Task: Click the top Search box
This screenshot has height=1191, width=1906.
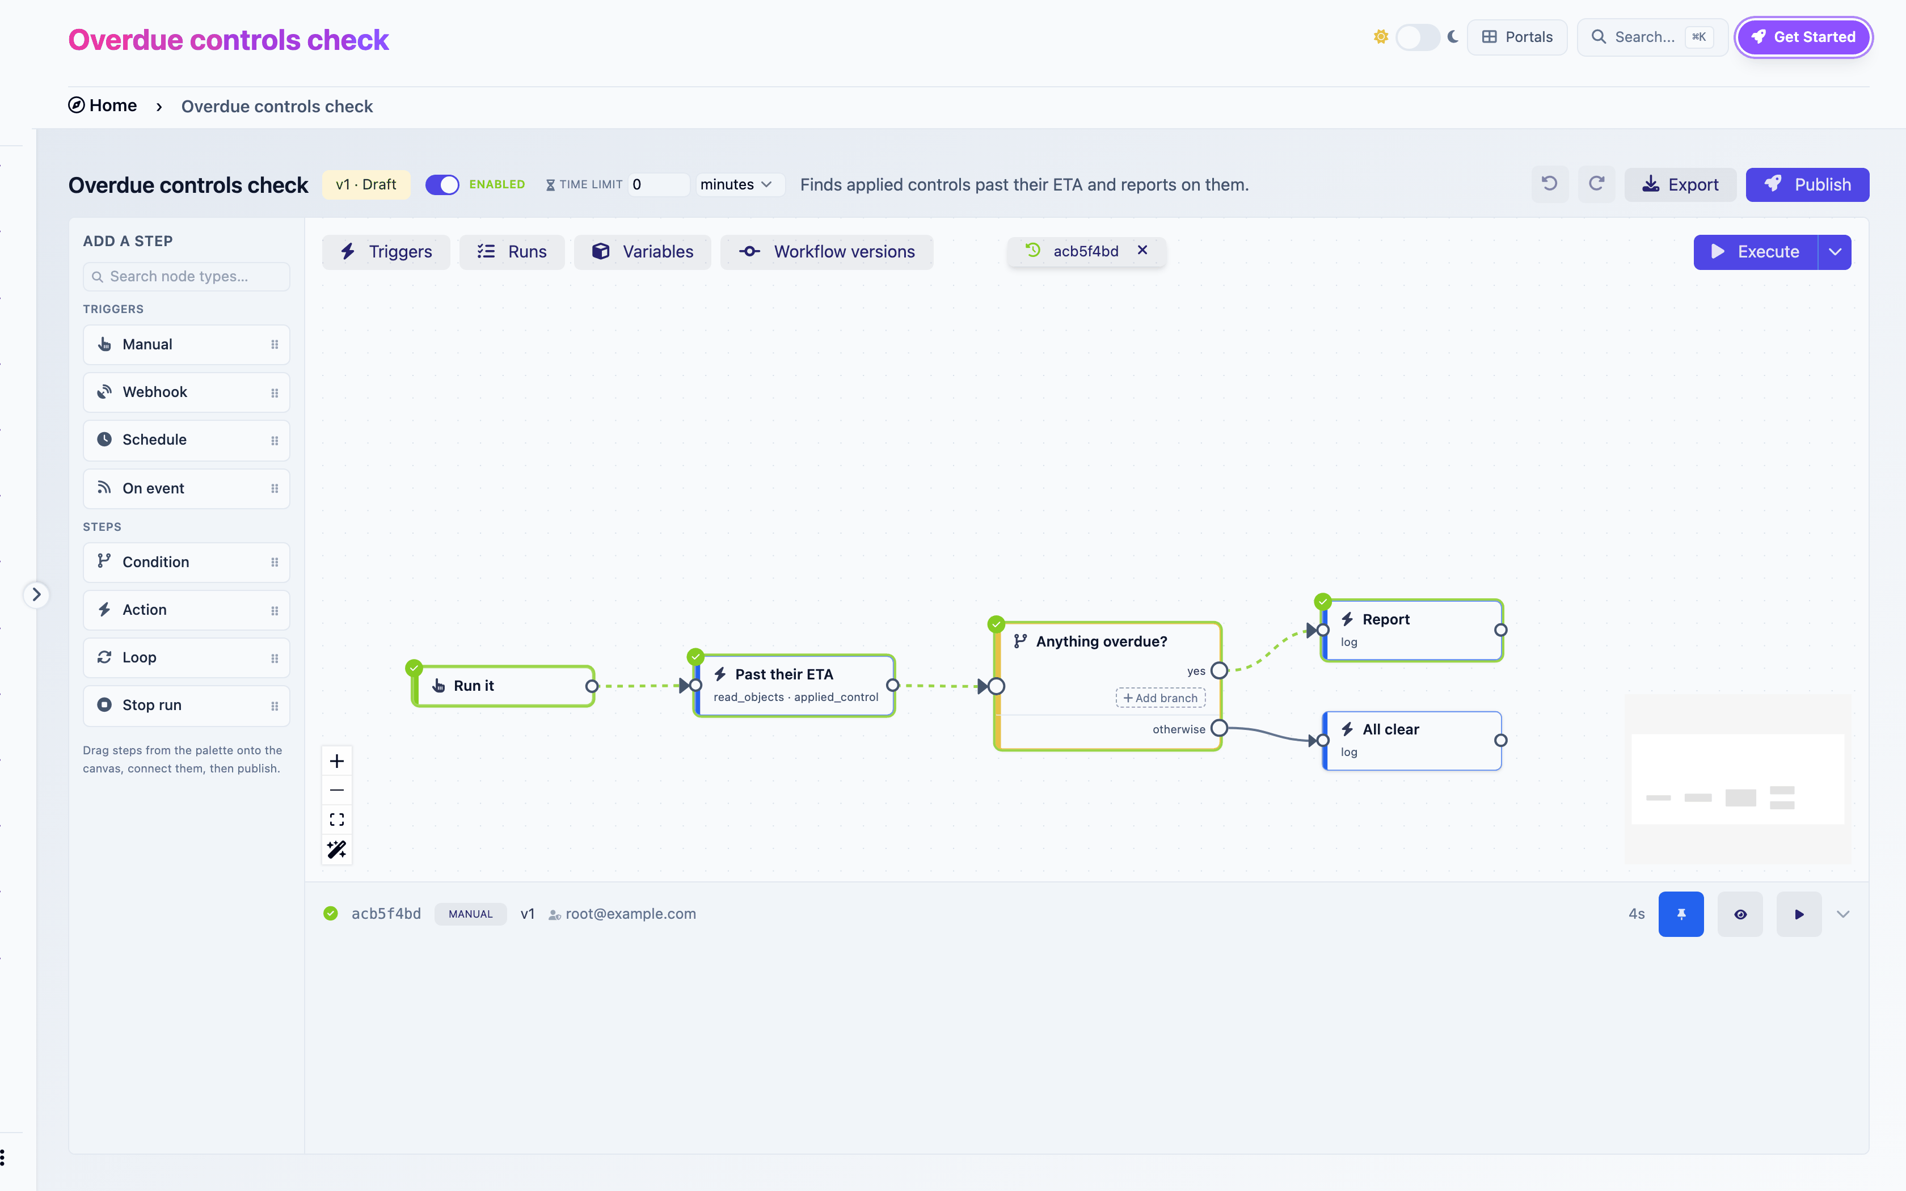Action: pyautogui.click(x=1652, y=37)
